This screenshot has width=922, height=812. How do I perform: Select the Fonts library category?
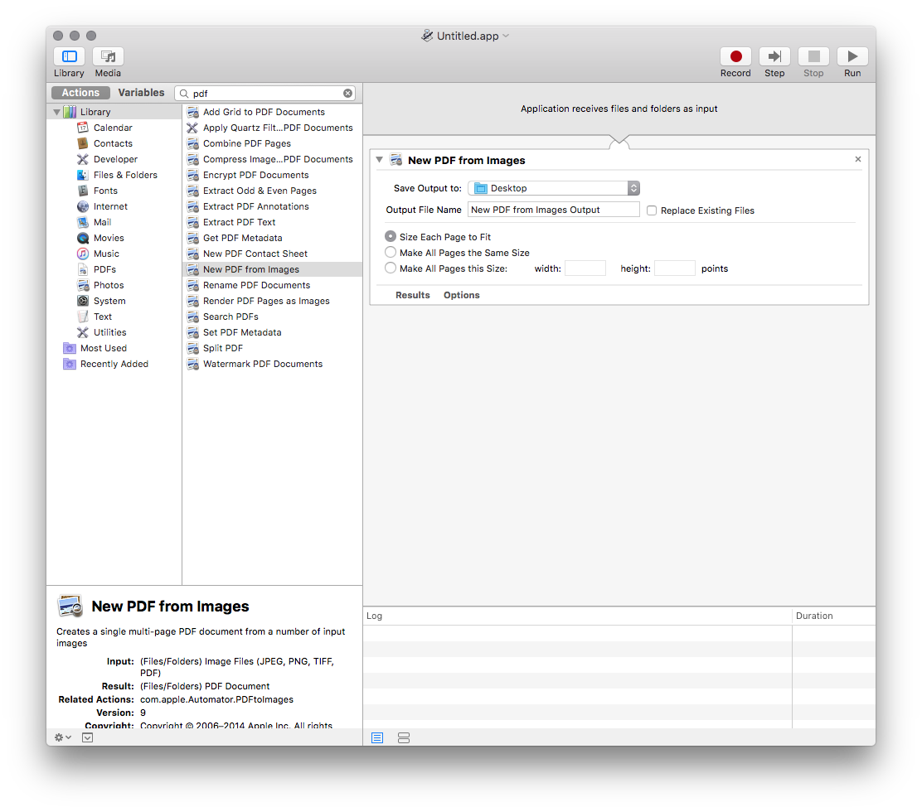tap(105, 191)
